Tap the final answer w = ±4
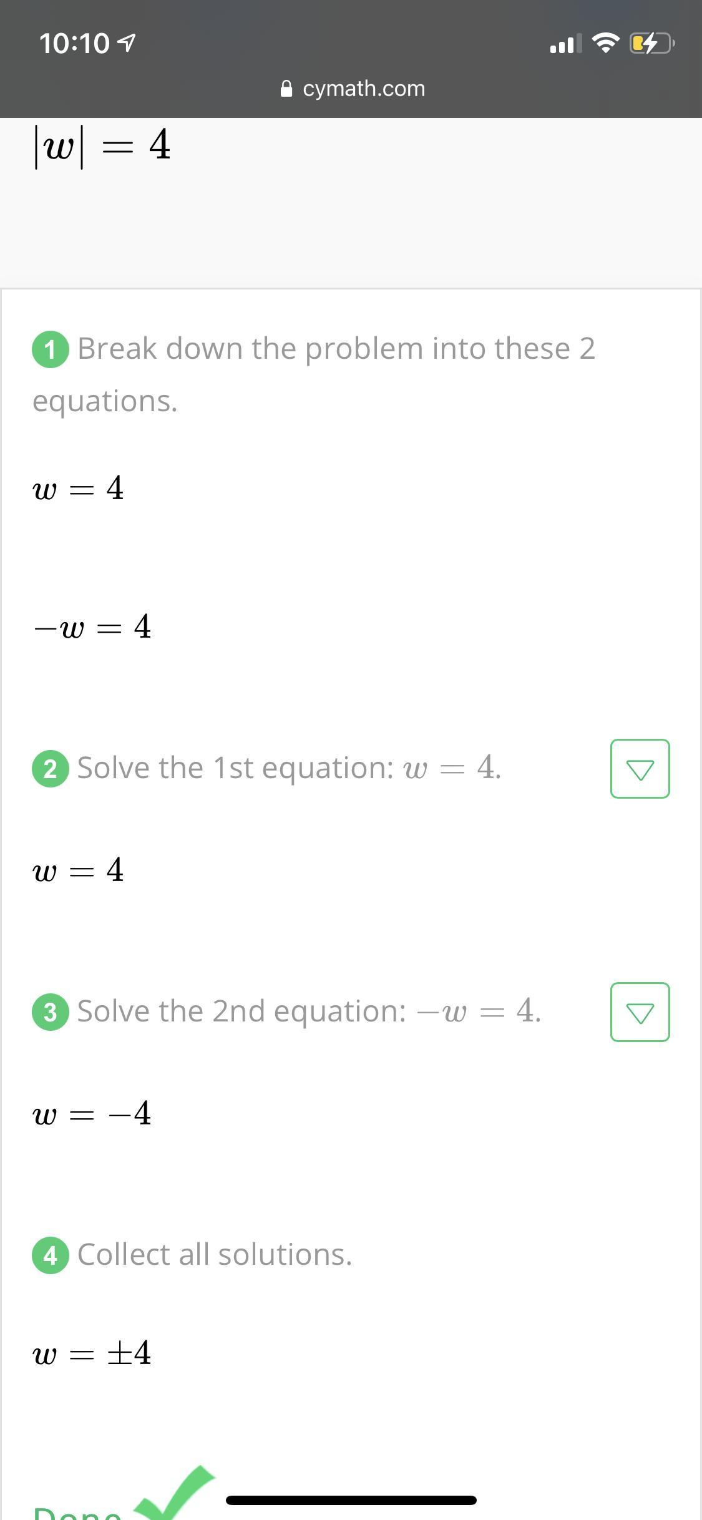The height and width of the screenshot is (1520, 702). click(x=92, y=1354)
